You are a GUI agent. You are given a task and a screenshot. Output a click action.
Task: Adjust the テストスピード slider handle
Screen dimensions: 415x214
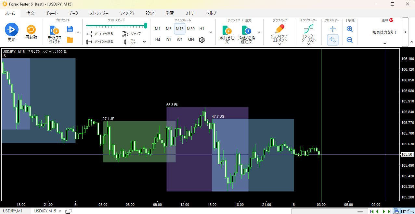coord(146,26)
